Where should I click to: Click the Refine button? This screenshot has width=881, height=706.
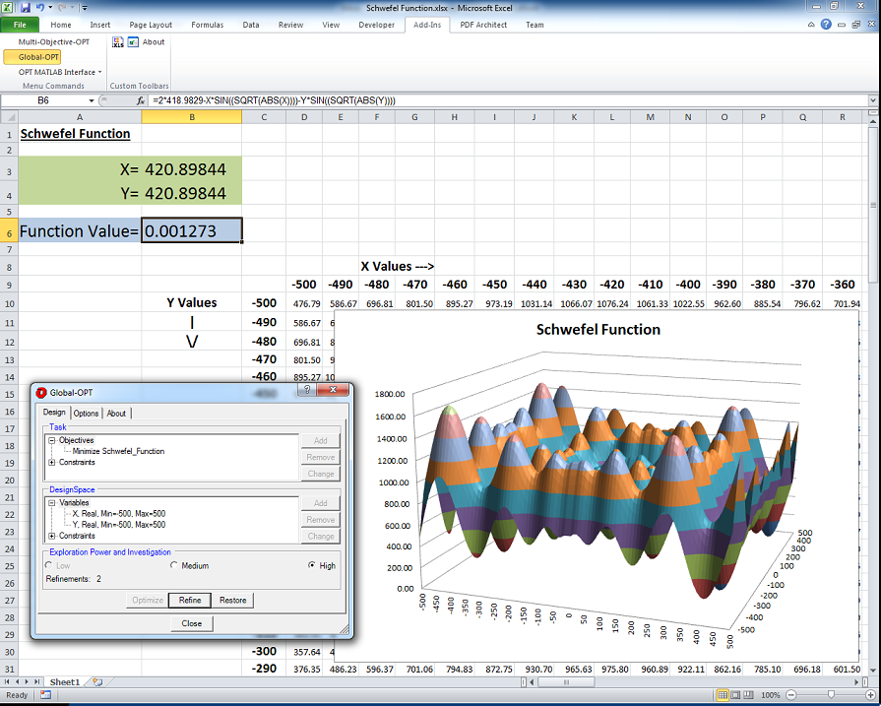click(190, 601)
